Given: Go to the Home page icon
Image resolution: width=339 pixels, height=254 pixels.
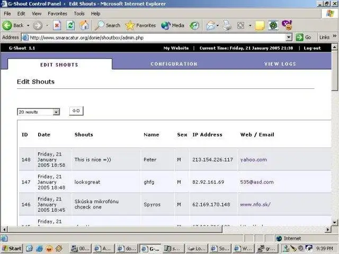Looking at the screenshot, I should tap(84, 25).
